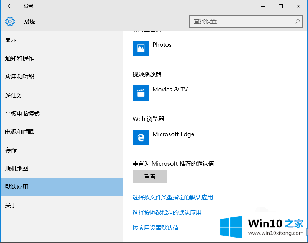Open the 电源和睡眠 settings page
The image size is (308, 243).
coord(62,132)
